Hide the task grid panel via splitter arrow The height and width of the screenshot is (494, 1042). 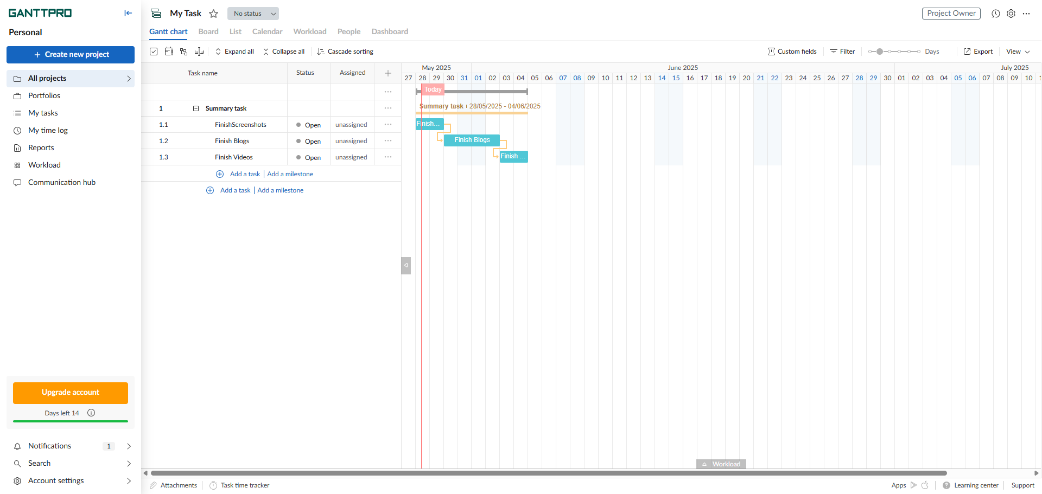406,266
